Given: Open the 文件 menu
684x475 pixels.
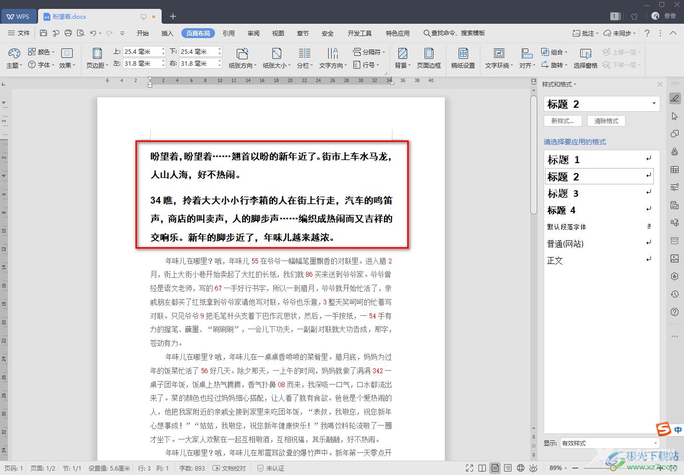Looking at the screenshot, I should 19,33.
